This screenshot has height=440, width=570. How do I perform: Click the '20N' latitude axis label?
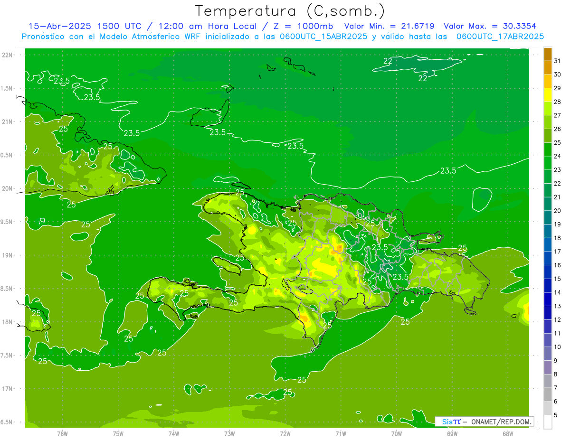[x=8, y=188]
